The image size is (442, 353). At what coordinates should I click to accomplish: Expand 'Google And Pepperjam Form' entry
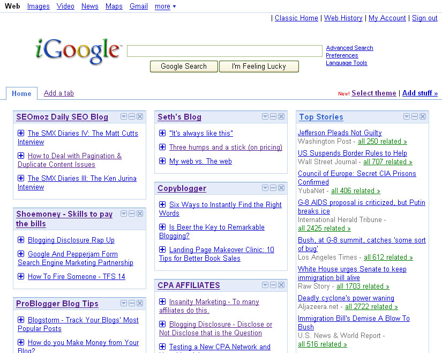[x=21, y=254]
